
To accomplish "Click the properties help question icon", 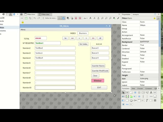I will [155, 14].
